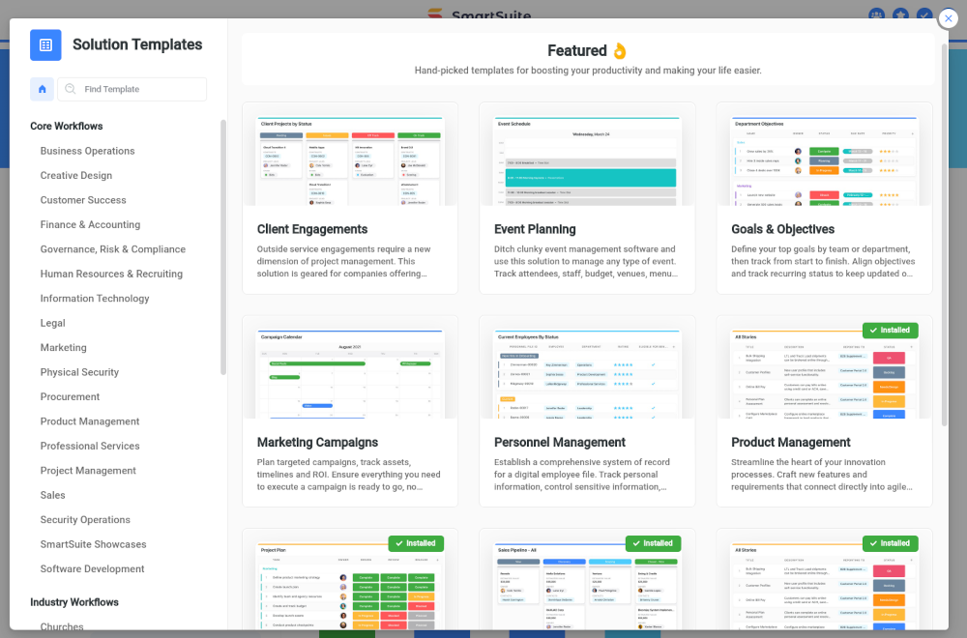Viewport: 967px width, 638px height.
Task: Click the Event Planning description text
Action: point(585,261)
